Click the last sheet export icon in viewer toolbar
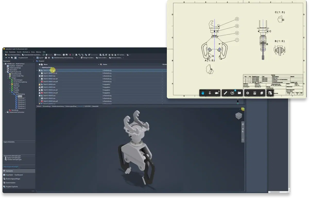This screenshot has width=309, height=198. [x=270, y=93]
